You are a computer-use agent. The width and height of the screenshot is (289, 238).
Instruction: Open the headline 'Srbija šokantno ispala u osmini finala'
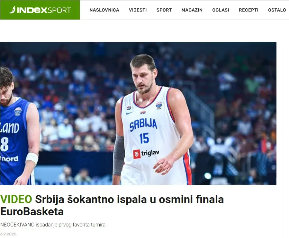coord(129,199)
